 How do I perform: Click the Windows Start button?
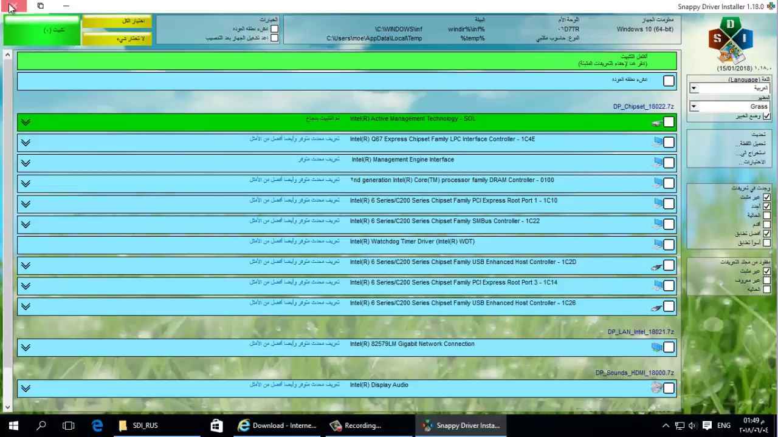[13, 425]
